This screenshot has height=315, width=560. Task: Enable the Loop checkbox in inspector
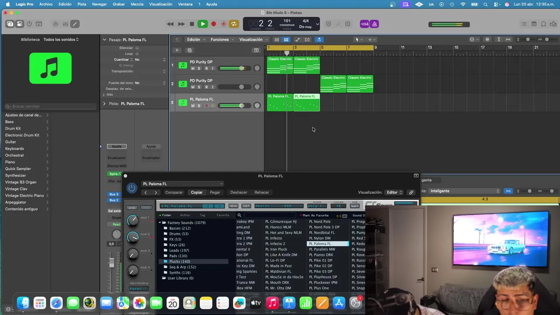click(x=137, y=54)
